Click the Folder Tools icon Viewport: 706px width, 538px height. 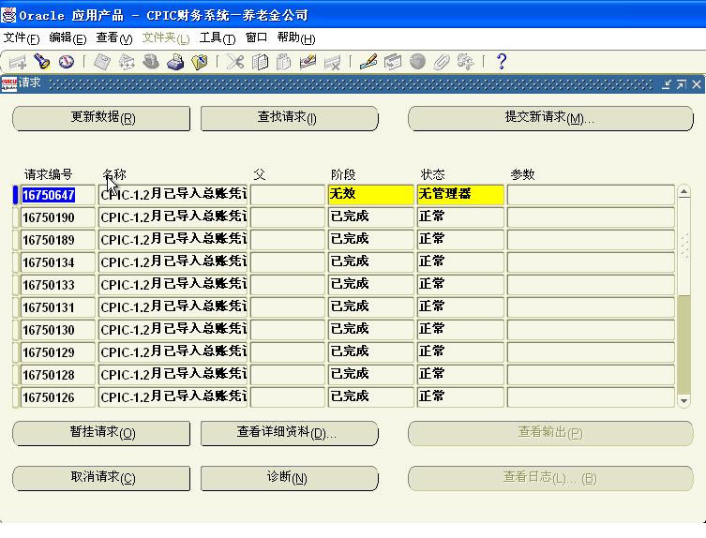(x=466, y=62)
